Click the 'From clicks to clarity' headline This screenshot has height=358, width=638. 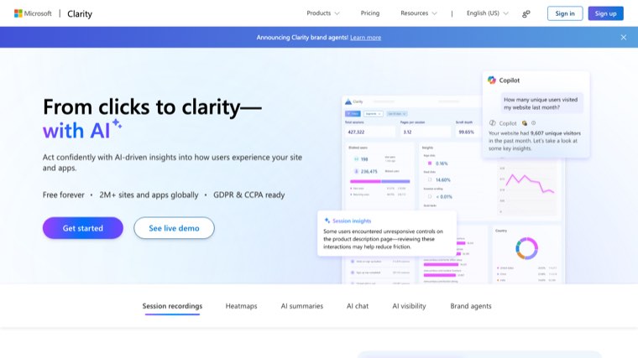pyautogui.click(x=152, y=107)
